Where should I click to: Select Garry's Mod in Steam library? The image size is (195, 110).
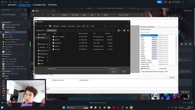tap(9, 35)
